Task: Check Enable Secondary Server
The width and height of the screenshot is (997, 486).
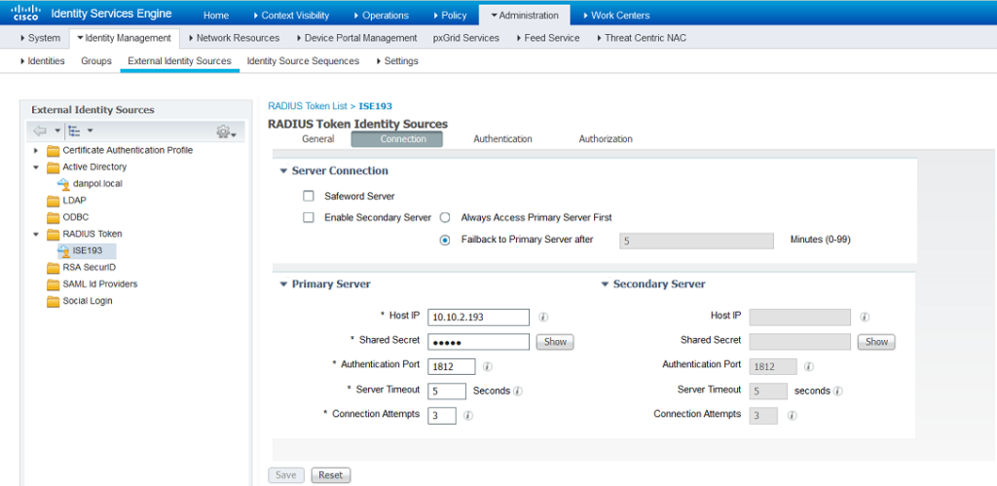Action: point(309,217)
